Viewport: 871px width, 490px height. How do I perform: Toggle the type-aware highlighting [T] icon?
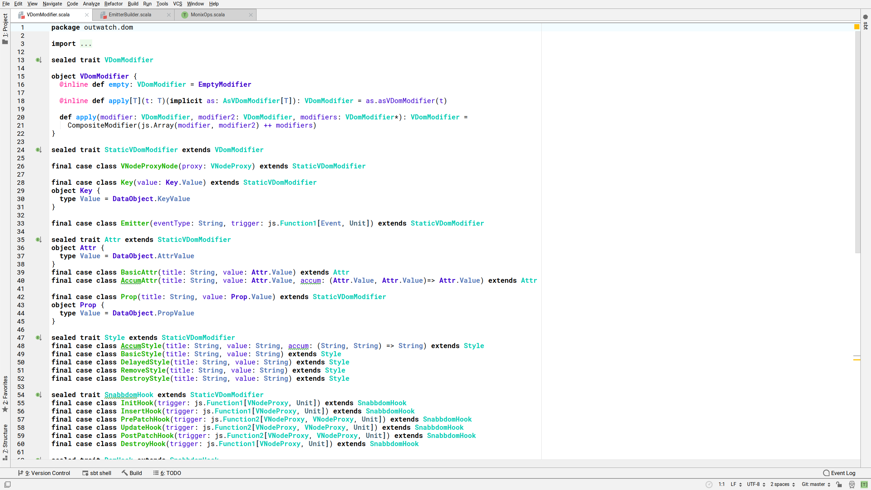pyautogui.click(x=864, y=484)
